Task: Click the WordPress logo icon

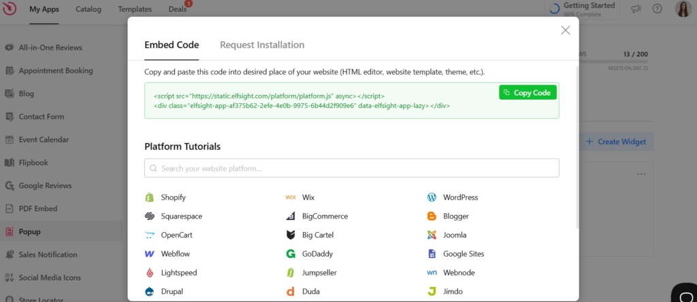Action: coord(432,197)
